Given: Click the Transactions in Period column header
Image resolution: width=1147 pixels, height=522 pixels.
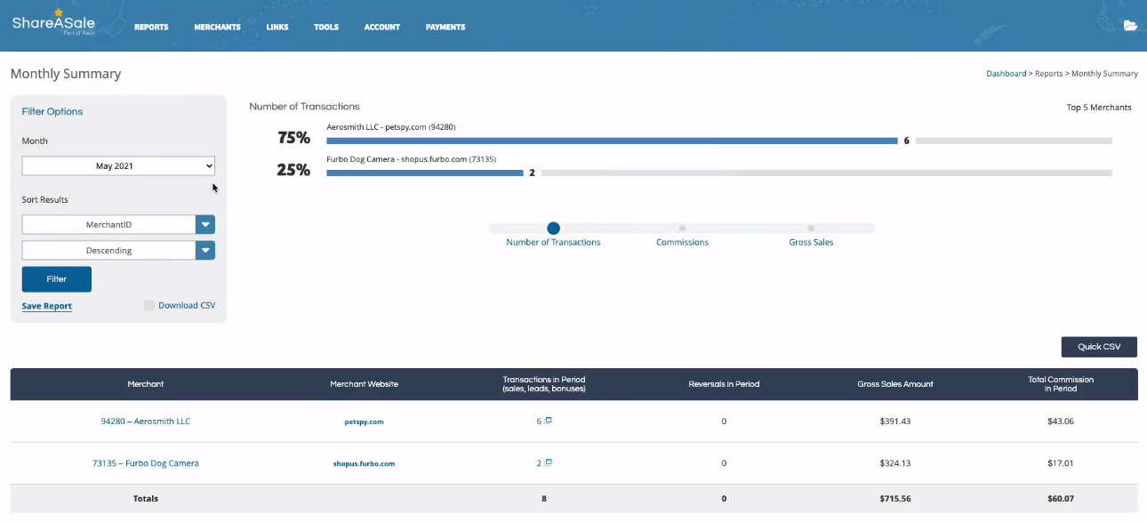Looking at the screenshot, I should [544, 384].
